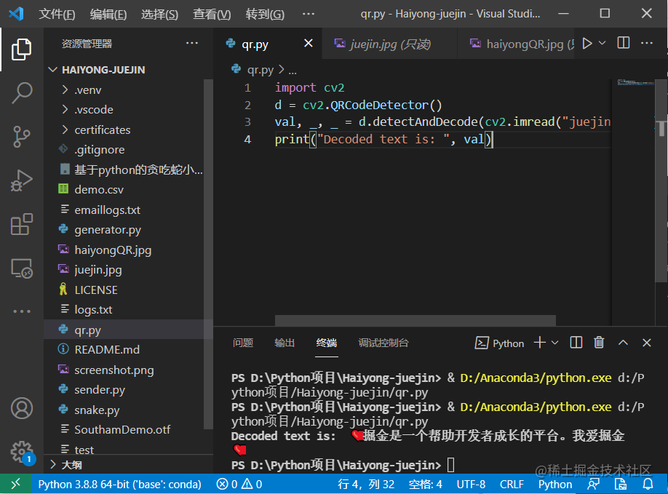
Task: Run Python file with play button
Action: [587, 44]
